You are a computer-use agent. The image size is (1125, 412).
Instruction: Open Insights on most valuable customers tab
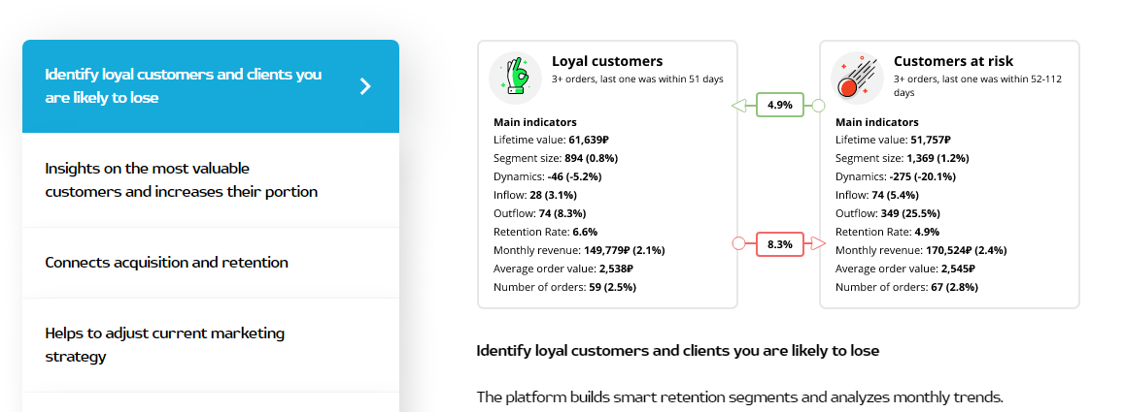(x=181, y=180)
